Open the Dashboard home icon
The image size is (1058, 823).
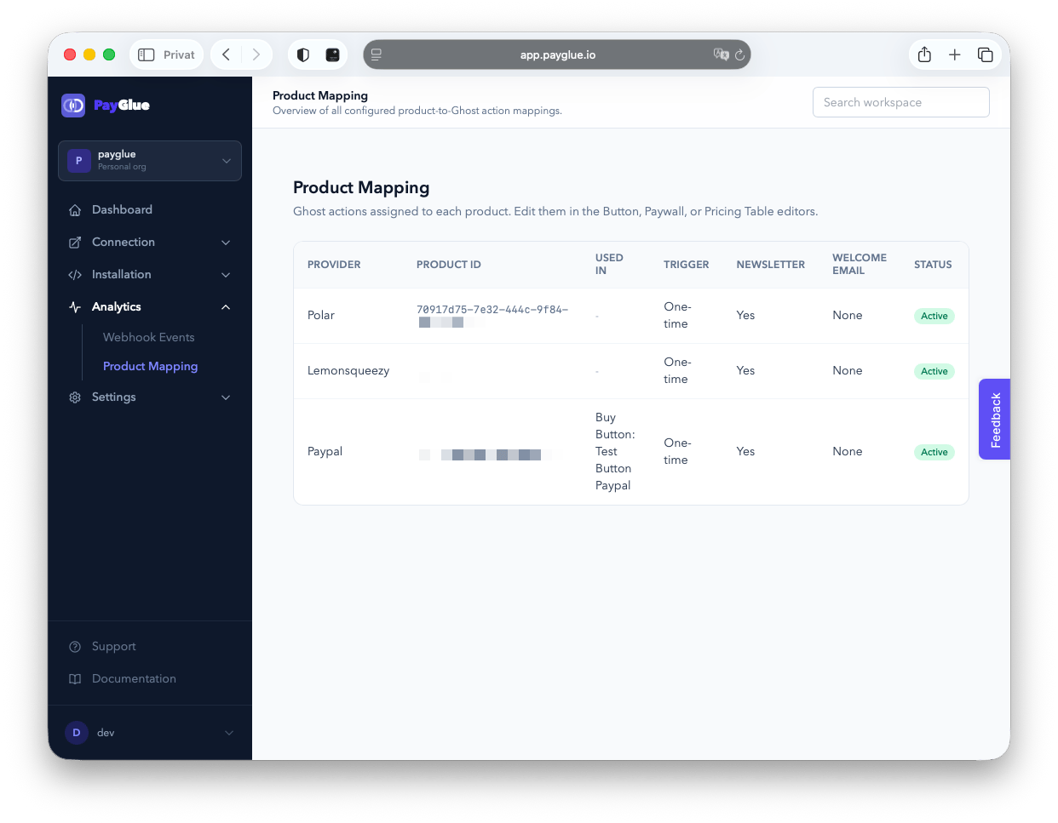coord(75,210)
